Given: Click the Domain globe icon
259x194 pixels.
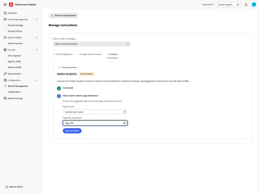Looking at the screenshot, I should point(5,50).
